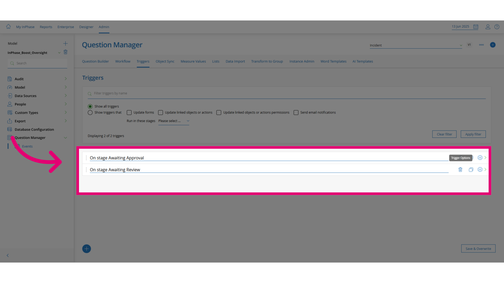Click the Audit sidebar icon
Screen dimensions: 504x283
click(x=10, y=79)
